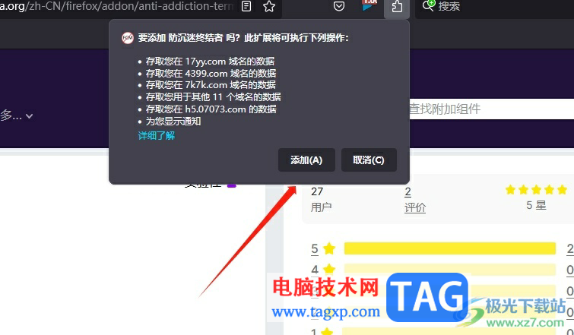
Task: Click the 存取您在 7k7k.com 域名的数据 line
Action: (211, 85)
